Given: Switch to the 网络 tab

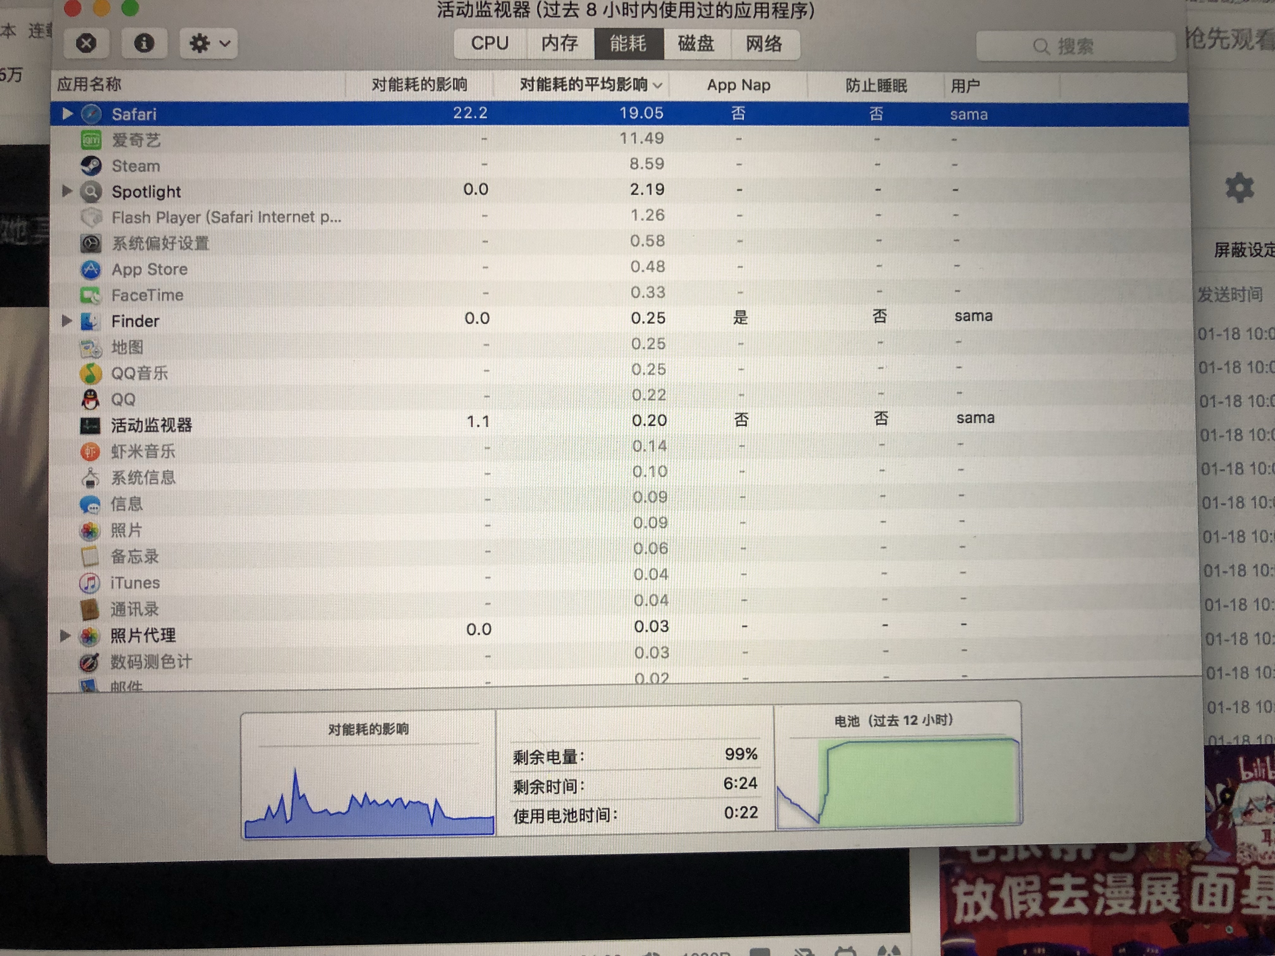Looking at the screenshot, I should point(764,44).
